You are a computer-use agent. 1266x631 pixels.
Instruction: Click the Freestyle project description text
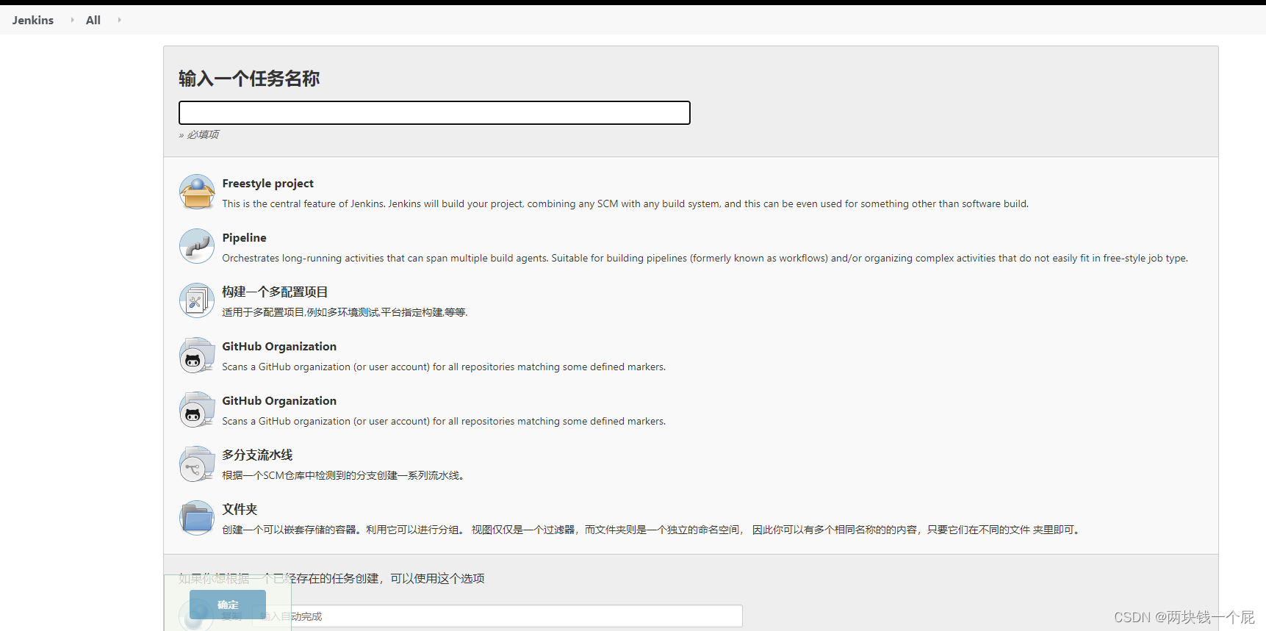[625, 203]
